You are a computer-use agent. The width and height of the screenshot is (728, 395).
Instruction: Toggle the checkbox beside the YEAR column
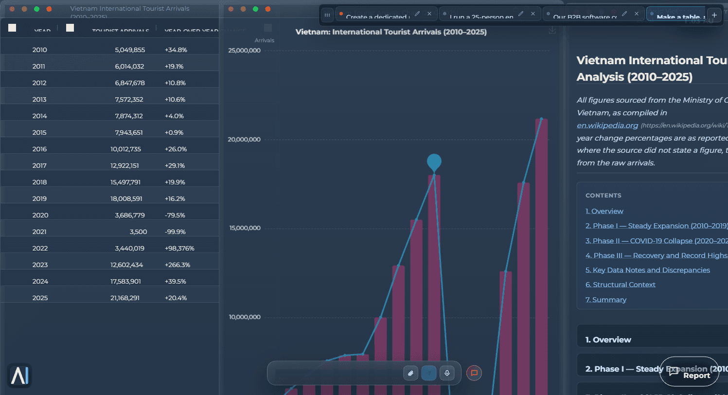12,28
